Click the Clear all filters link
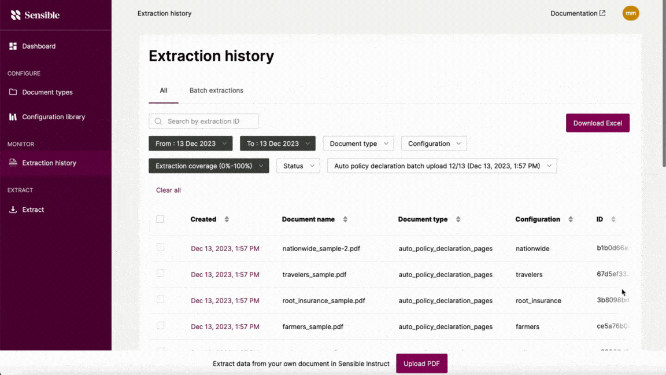Image resolution: width=666 pixels, height=375 pixels. click(168, 190)
